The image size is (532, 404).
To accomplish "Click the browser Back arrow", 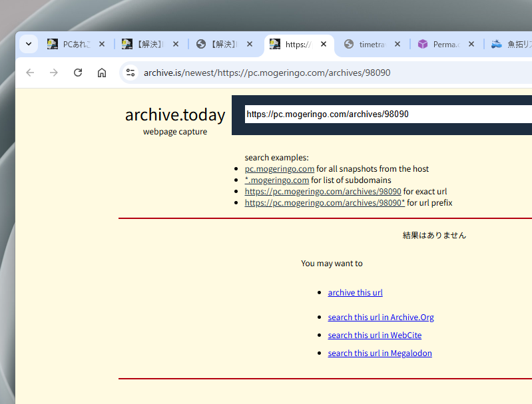I will (x=30, y=73).
